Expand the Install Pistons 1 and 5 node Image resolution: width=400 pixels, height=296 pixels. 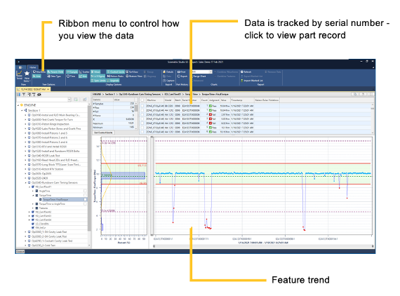[x=25, y=133]
